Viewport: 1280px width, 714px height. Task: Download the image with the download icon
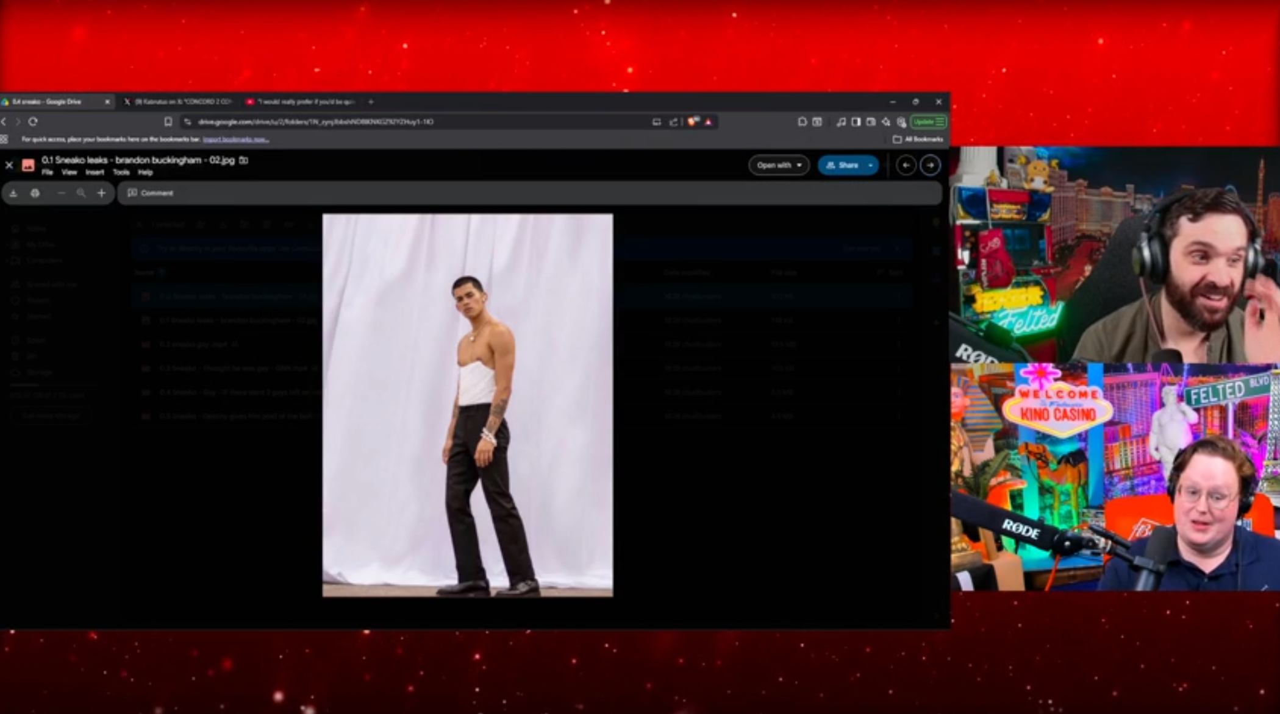[13, 193]
